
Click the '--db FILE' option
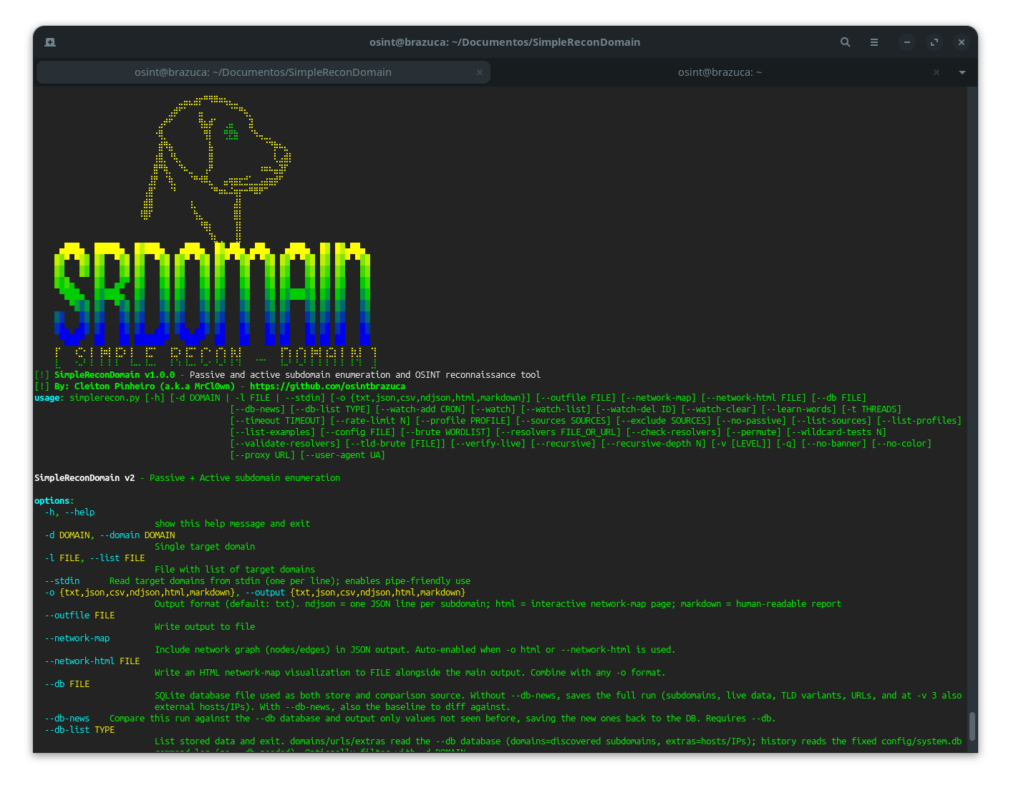coord(67,684)
